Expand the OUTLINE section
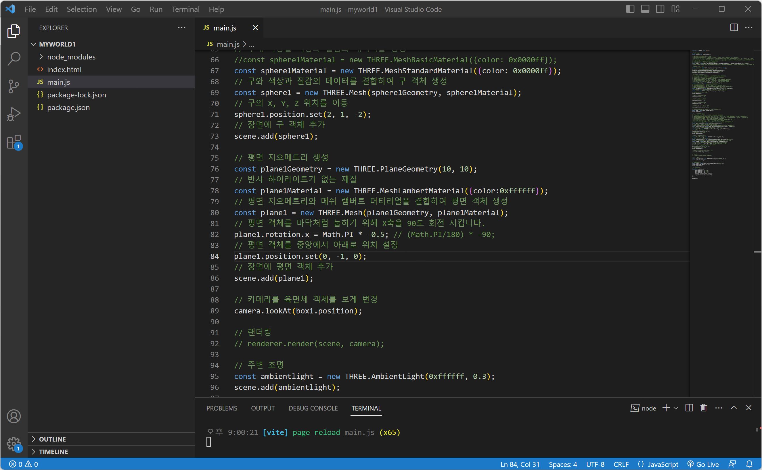Image resolution: width=762 pixels, height=470 pixels. pos(52,439)
